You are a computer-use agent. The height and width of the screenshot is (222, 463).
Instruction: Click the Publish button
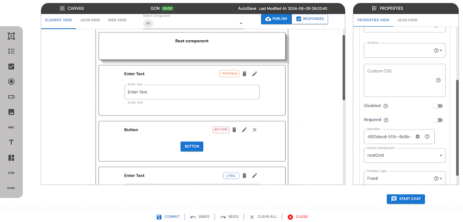[x=276, y=19]
